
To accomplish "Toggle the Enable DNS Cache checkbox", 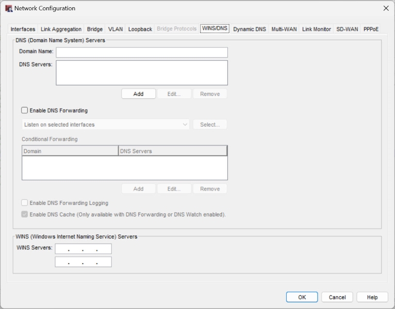I will [24, 214].
